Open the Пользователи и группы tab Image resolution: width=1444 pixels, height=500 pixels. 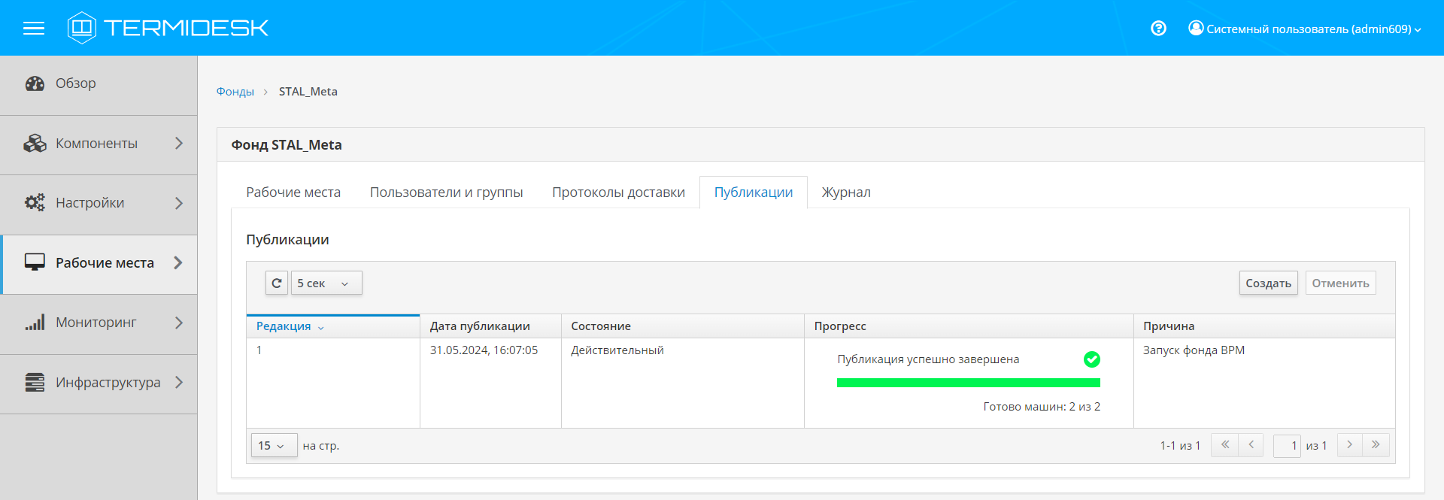(446, 192)
